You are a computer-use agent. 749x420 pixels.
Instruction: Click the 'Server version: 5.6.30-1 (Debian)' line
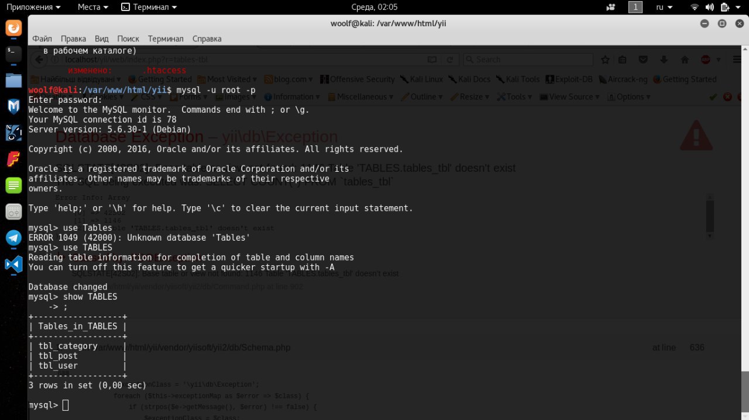[x=109, y=129]
